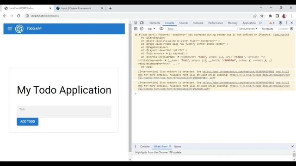Close the What's New drawer tab
This screenshot has width=296, height=166.
coord(170,146)
